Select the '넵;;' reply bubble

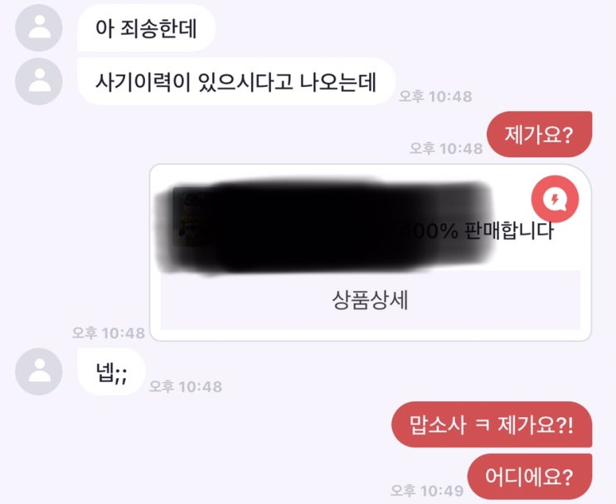point(111,371)
